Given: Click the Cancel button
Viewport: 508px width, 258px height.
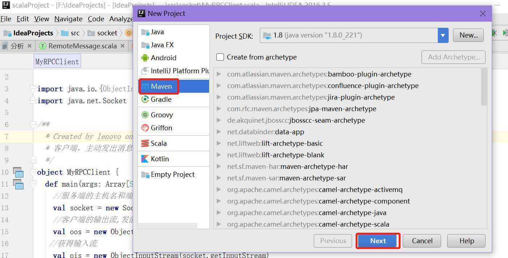Looking at the screenshot, I should 422,241.
